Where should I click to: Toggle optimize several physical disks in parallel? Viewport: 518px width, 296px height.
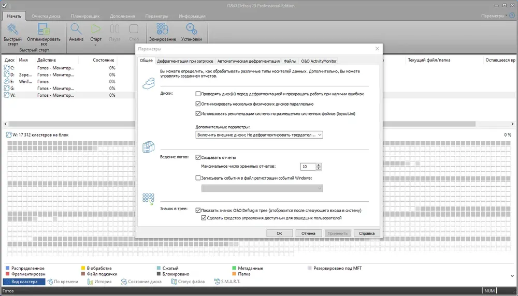[198, 103]
